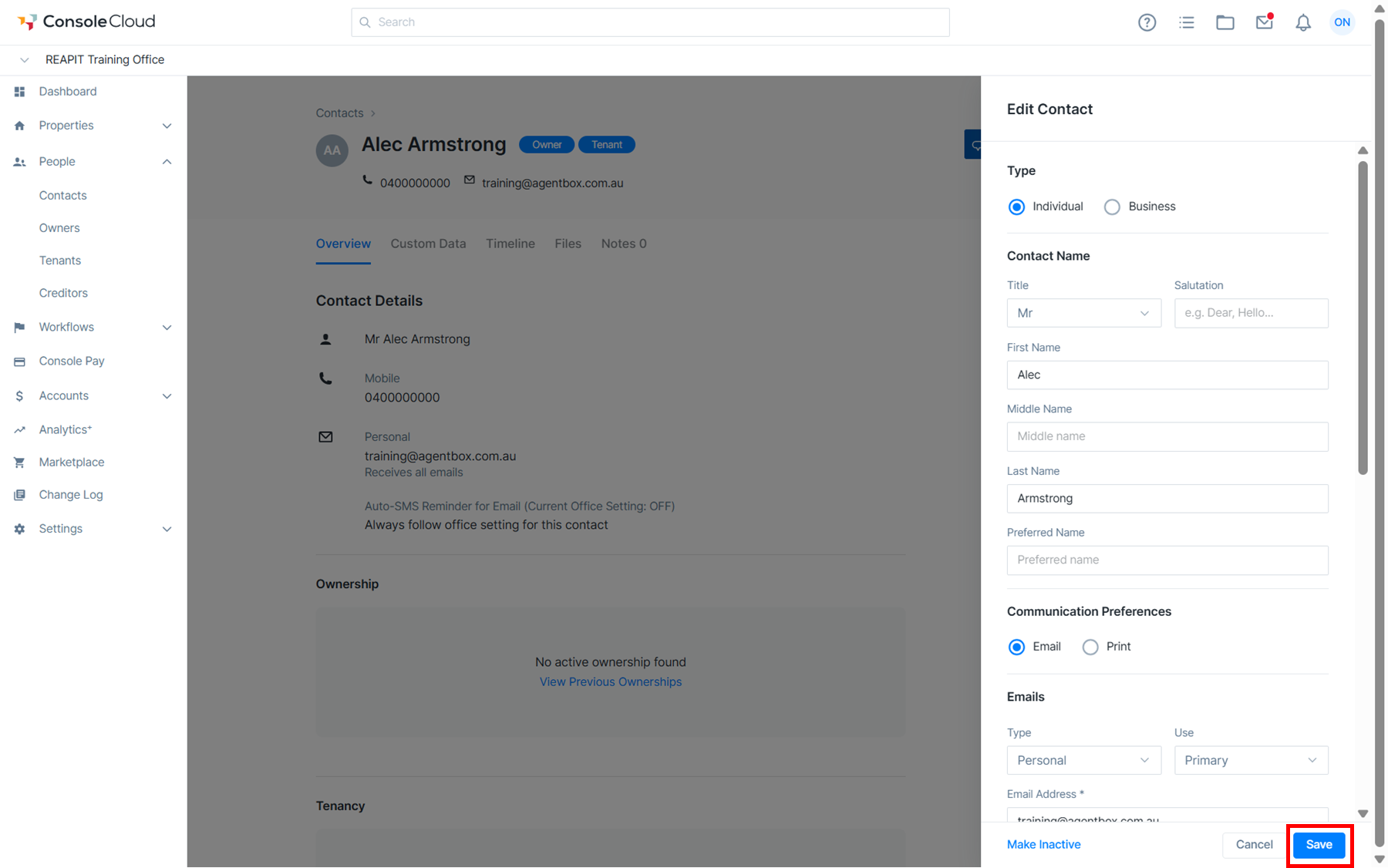This screenshot has height=868, width=1388.
Task: Collapse the People sidebar section
Action: pos(167,162)
